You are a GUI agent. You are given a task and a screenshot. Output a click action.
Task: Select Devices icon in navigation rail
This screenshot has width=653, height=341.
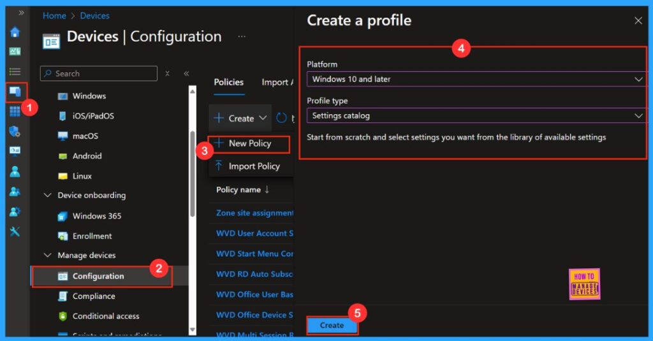(15, 92)
